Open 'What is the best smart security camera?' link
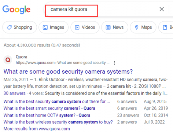 (x=49, y=108)
